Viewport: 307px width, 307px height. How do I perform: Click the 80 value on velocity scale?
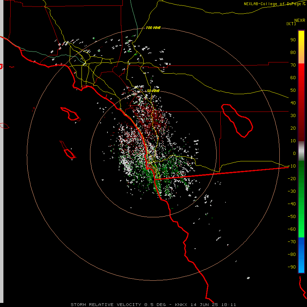(293, 53)
